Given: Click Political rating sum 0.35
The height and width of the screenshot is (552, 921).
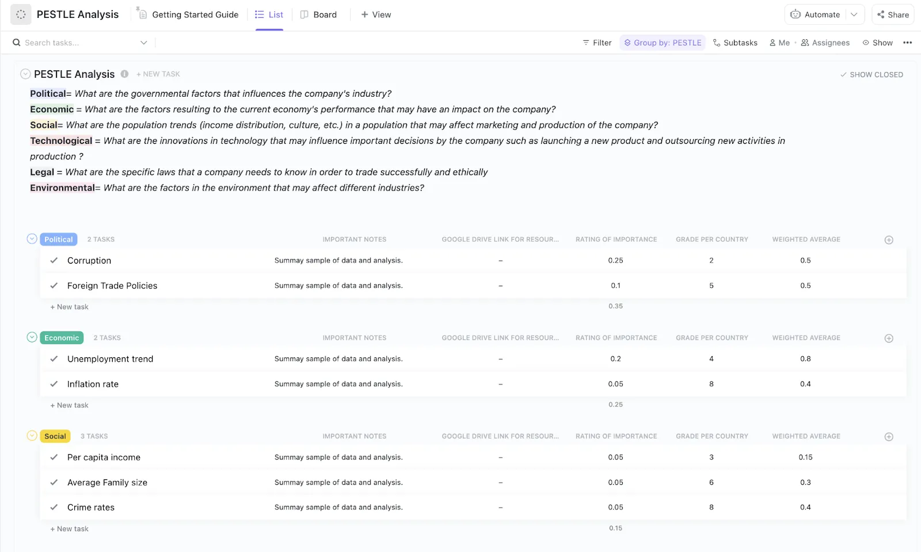Looking at the screenshot, I should click(616, 306).
